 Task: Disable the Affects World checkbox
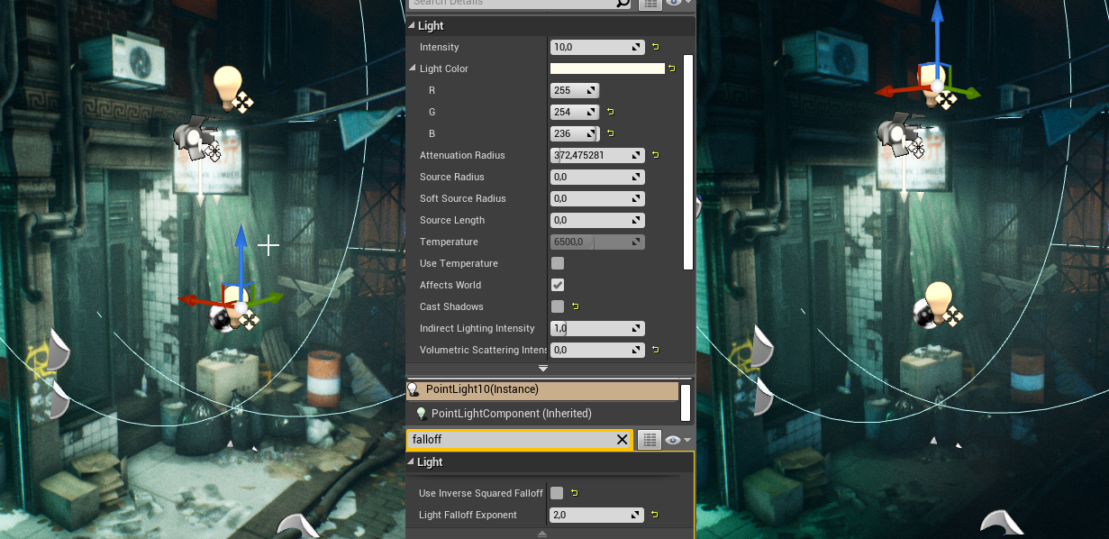tap(557, 285)
